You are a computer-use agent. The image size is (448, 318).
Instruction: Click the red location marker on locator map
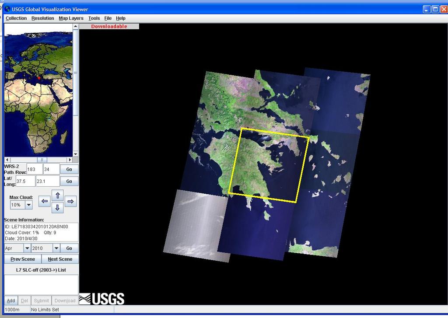(x=39, y=78)
